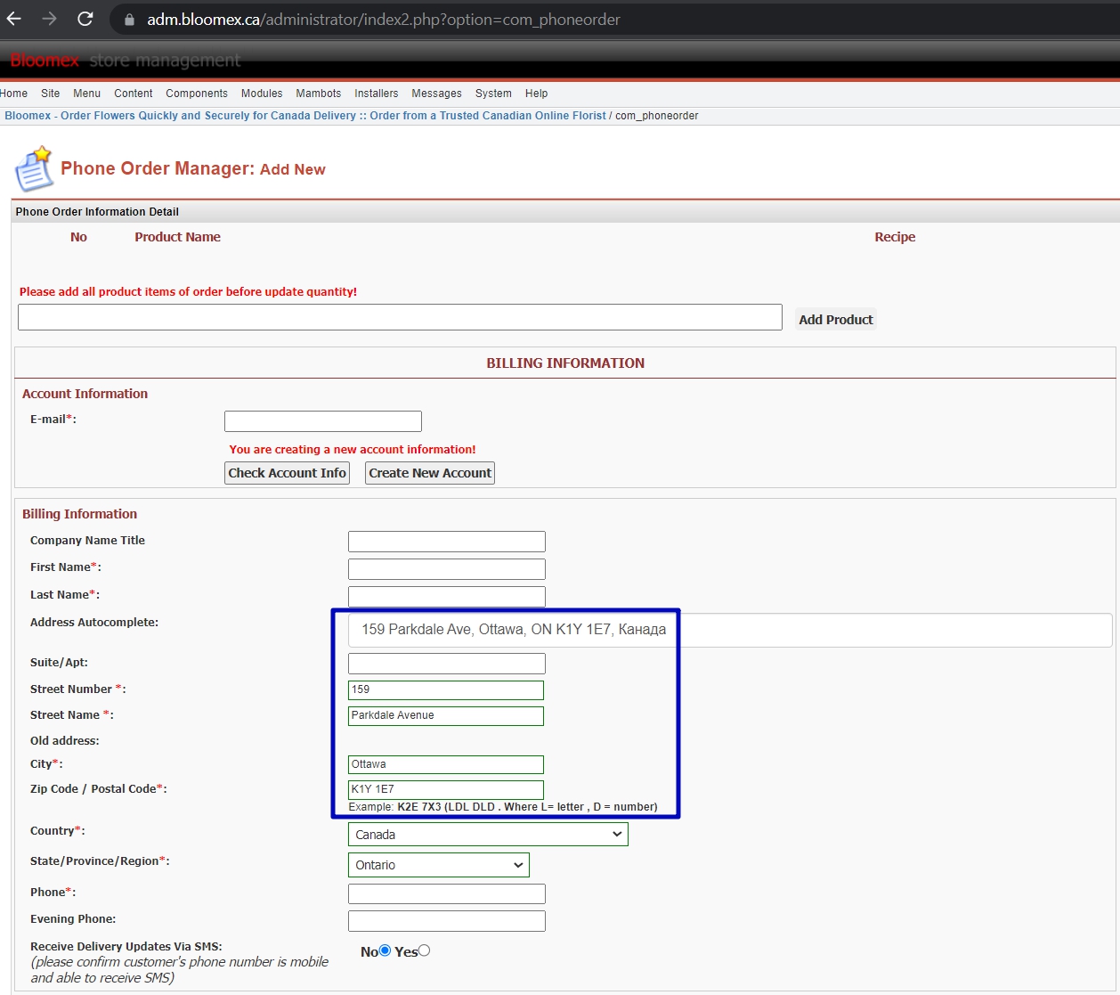Image resolution: width=1120 pixels, height=995 pixels.
Task: Click 'Phone Order Information Detail' header text
Action: (x=97, y=212)
